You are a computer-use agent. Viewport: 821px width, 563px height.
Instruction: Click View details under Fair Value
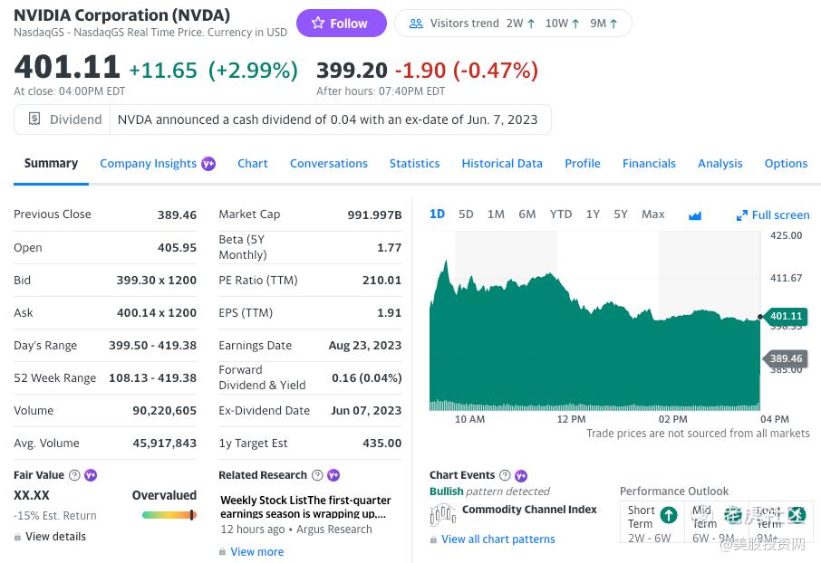(x=55, y=537)
